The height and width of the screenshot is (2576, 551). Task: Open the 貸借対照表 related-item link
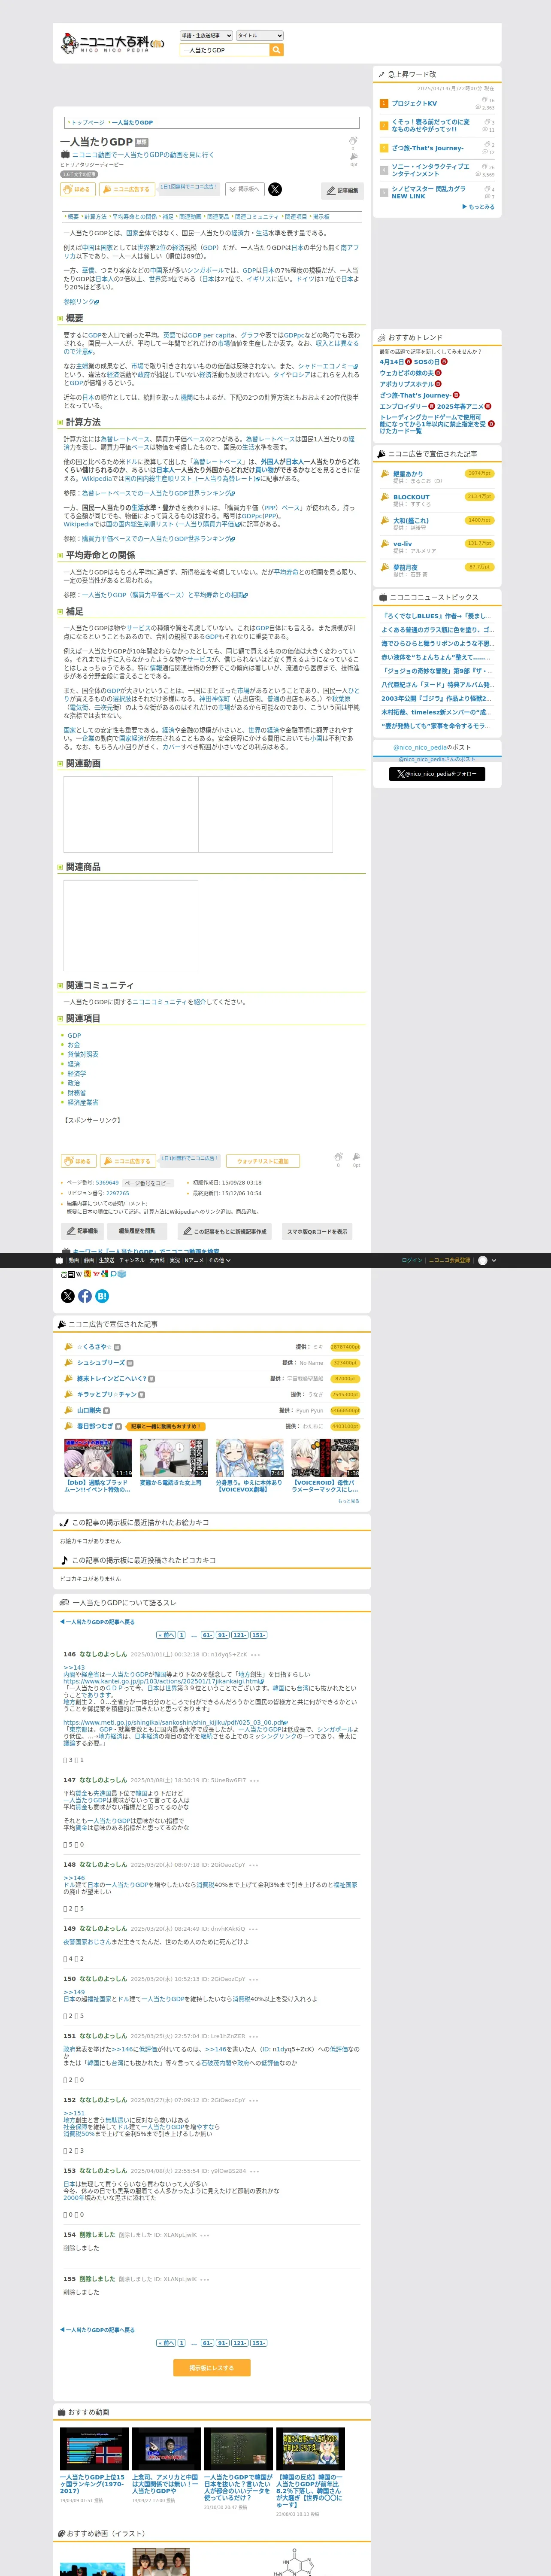(83, 1054)
